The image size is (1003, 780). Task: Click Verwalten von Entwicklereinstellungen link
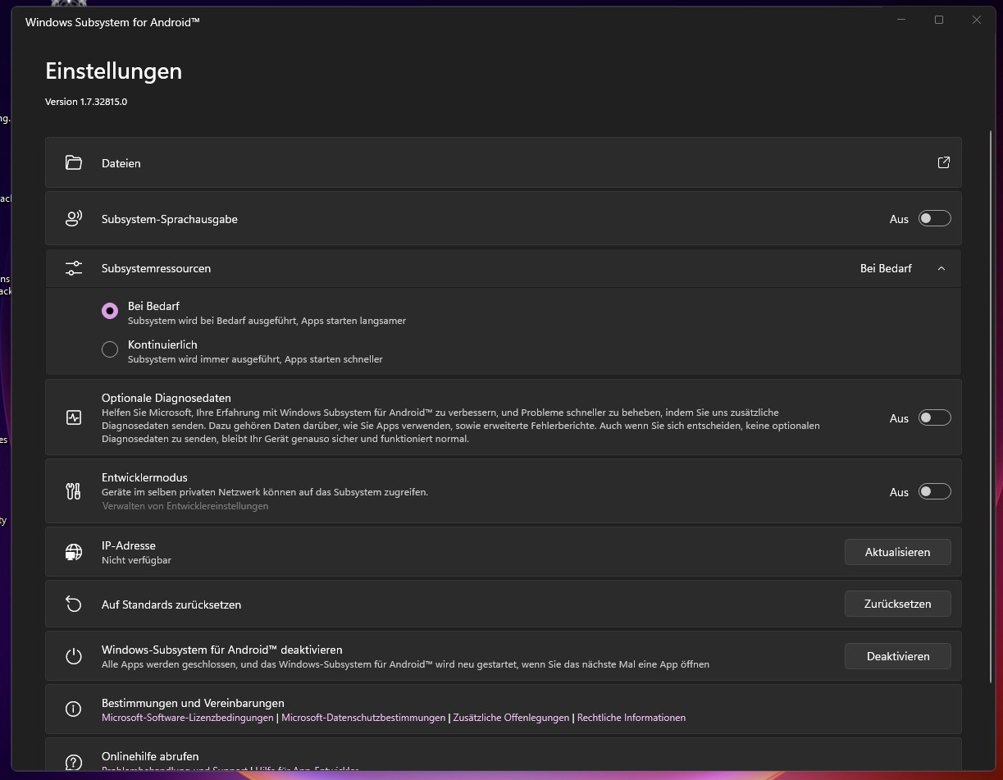click(x=185, y=506)
